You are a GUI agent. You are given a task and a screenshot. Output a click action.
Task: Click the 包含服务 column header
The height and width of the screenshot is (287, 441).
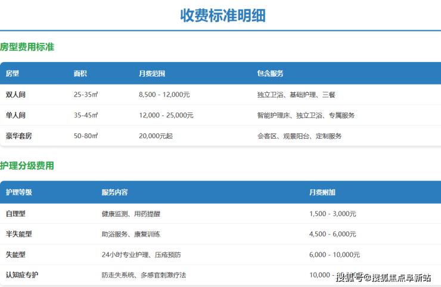[x=270, y=74]
